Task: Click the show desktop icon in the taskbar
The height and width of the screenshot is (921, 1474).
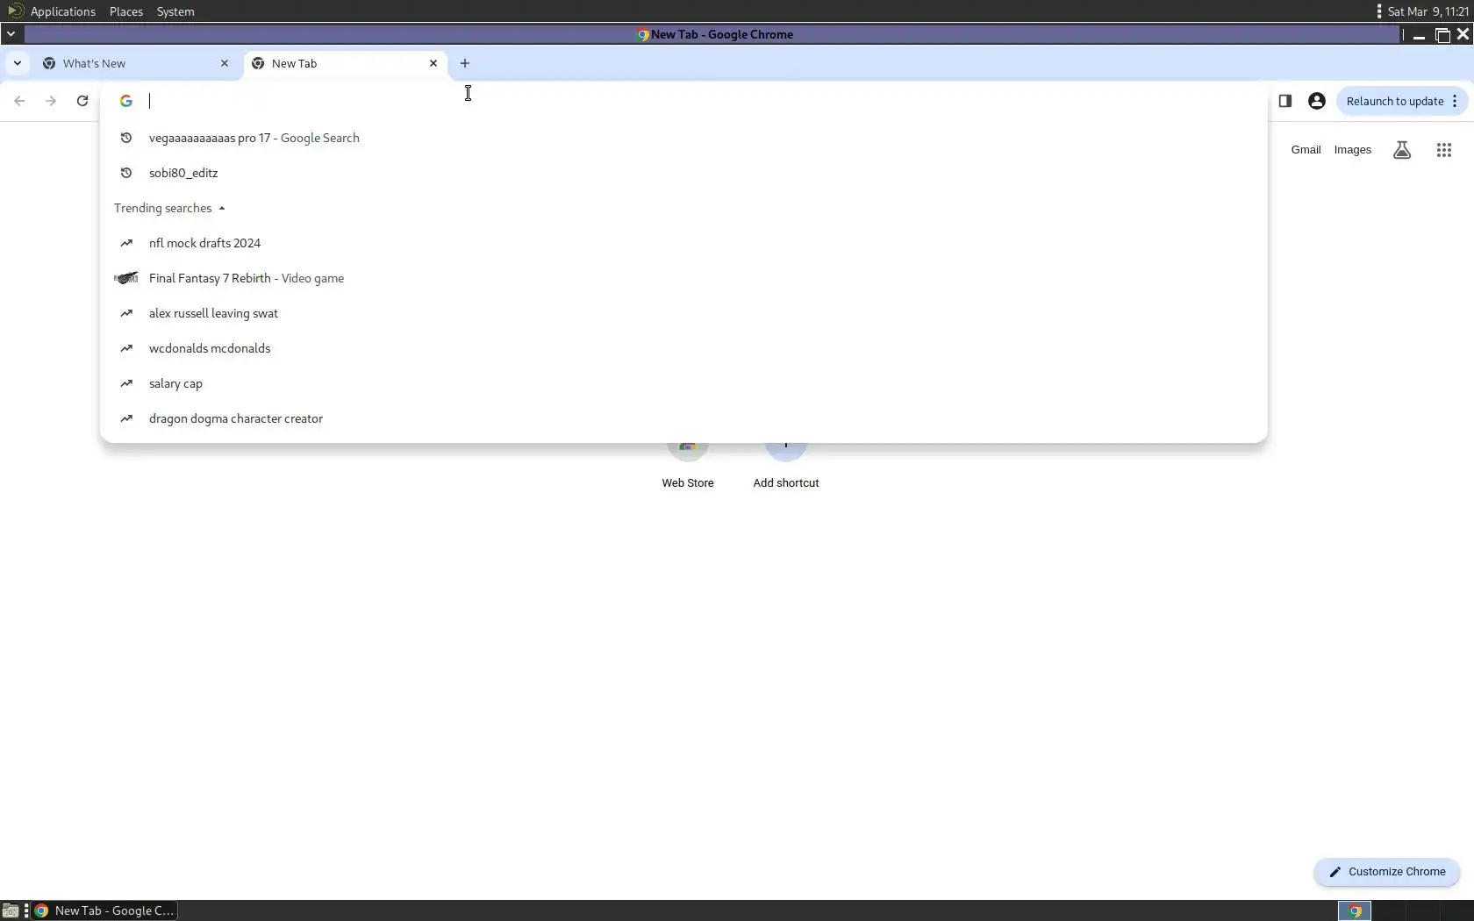Action: (x=11, y=910)
